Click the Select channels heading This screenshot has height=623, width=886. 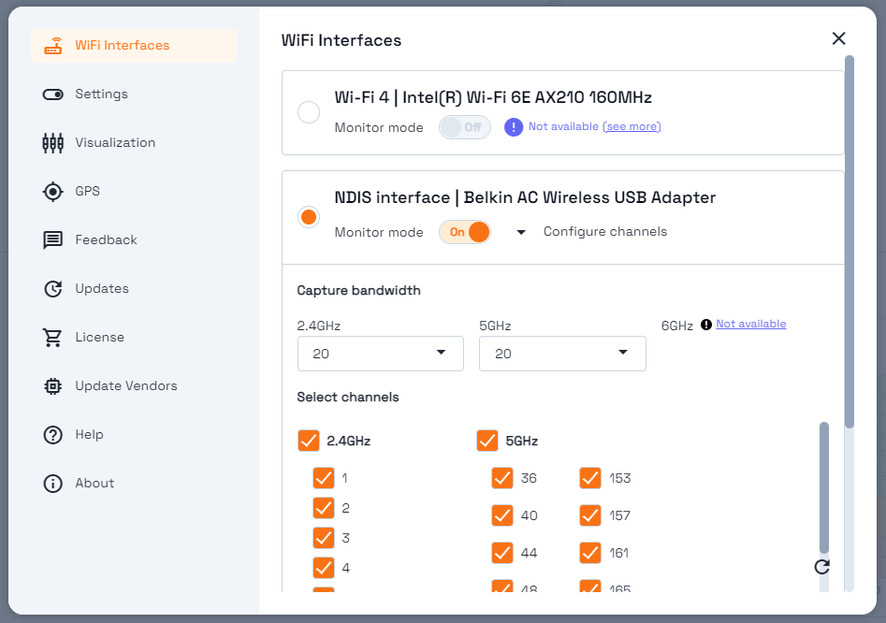pyautogui.click(x=348, y=397)
